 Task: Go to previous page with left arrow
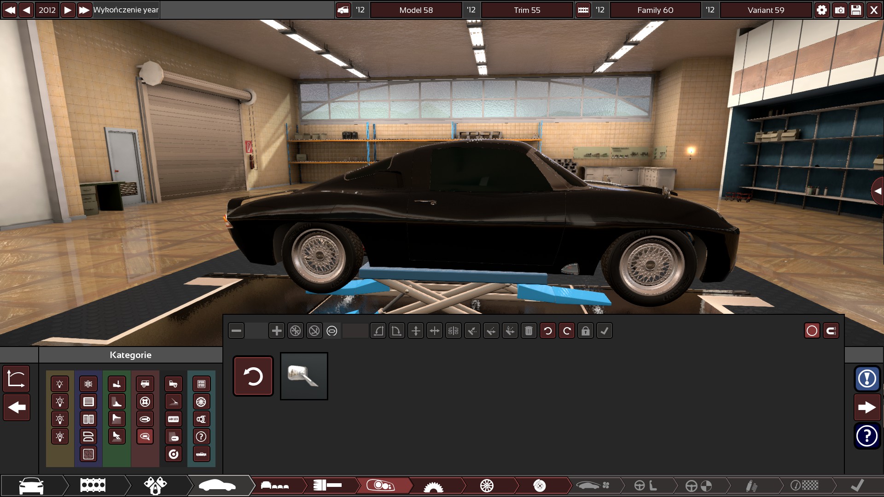pos(17,407)
